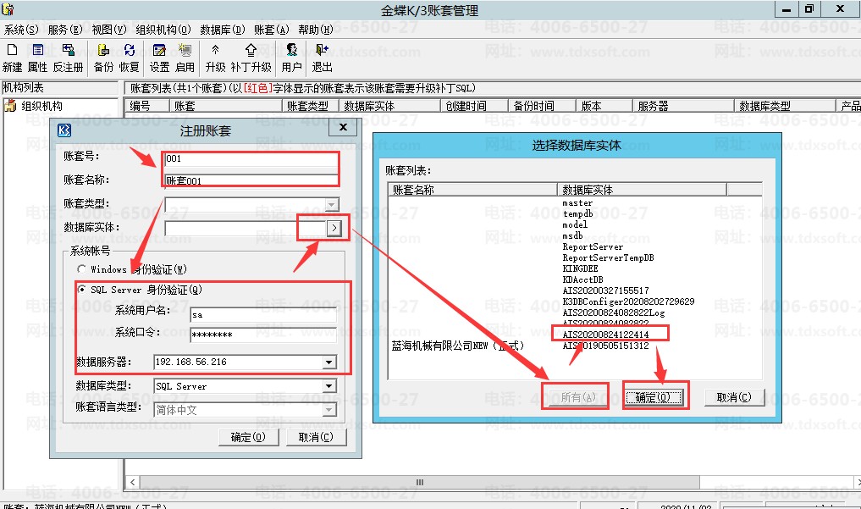Click the 数据库实体 text field
This screenshot has width=861, height=509.
click(245, 228)
